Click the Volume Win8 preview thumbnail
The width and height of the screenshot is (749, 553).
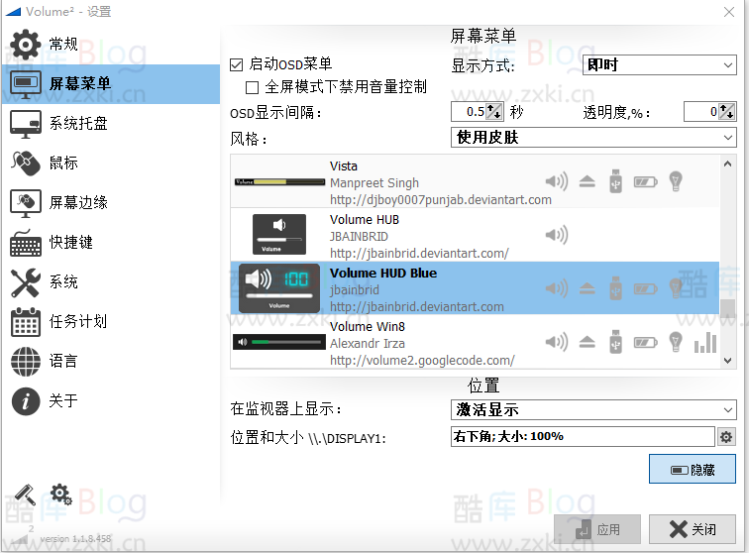coord(279,342)
